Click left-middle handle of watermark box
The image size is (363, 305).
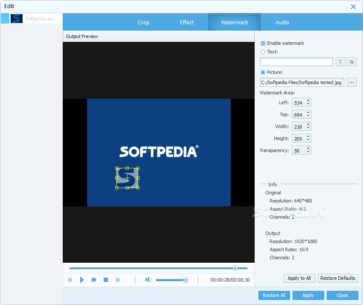[x=117, y=178]
